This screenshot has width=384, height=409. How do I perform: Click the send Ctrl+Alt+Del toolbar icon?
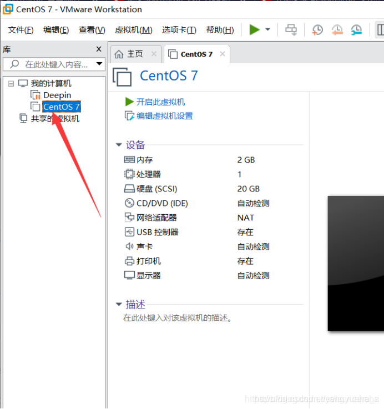pos(291,29)
